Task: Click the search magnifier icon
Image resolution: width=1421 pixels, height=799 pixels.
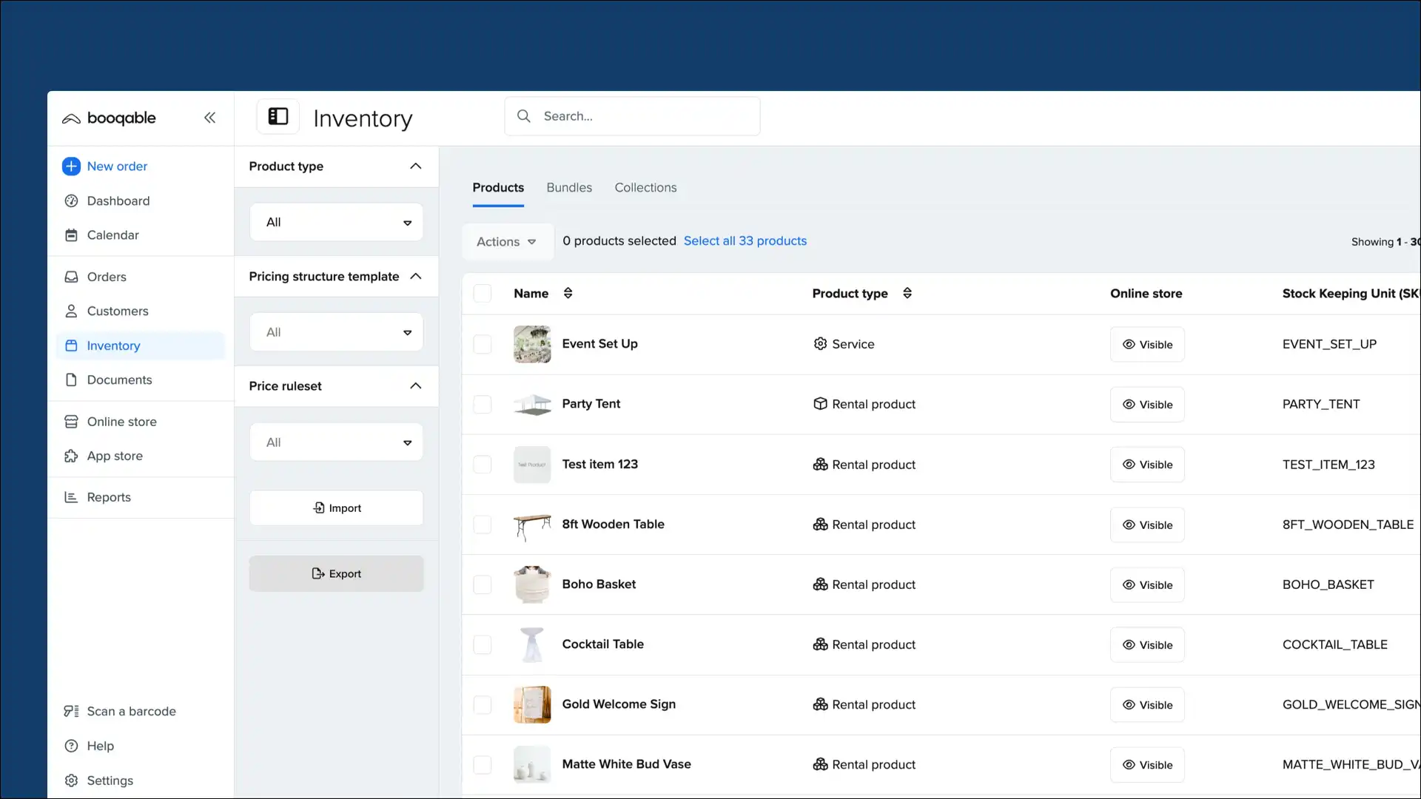Action: tap(523, 116)
